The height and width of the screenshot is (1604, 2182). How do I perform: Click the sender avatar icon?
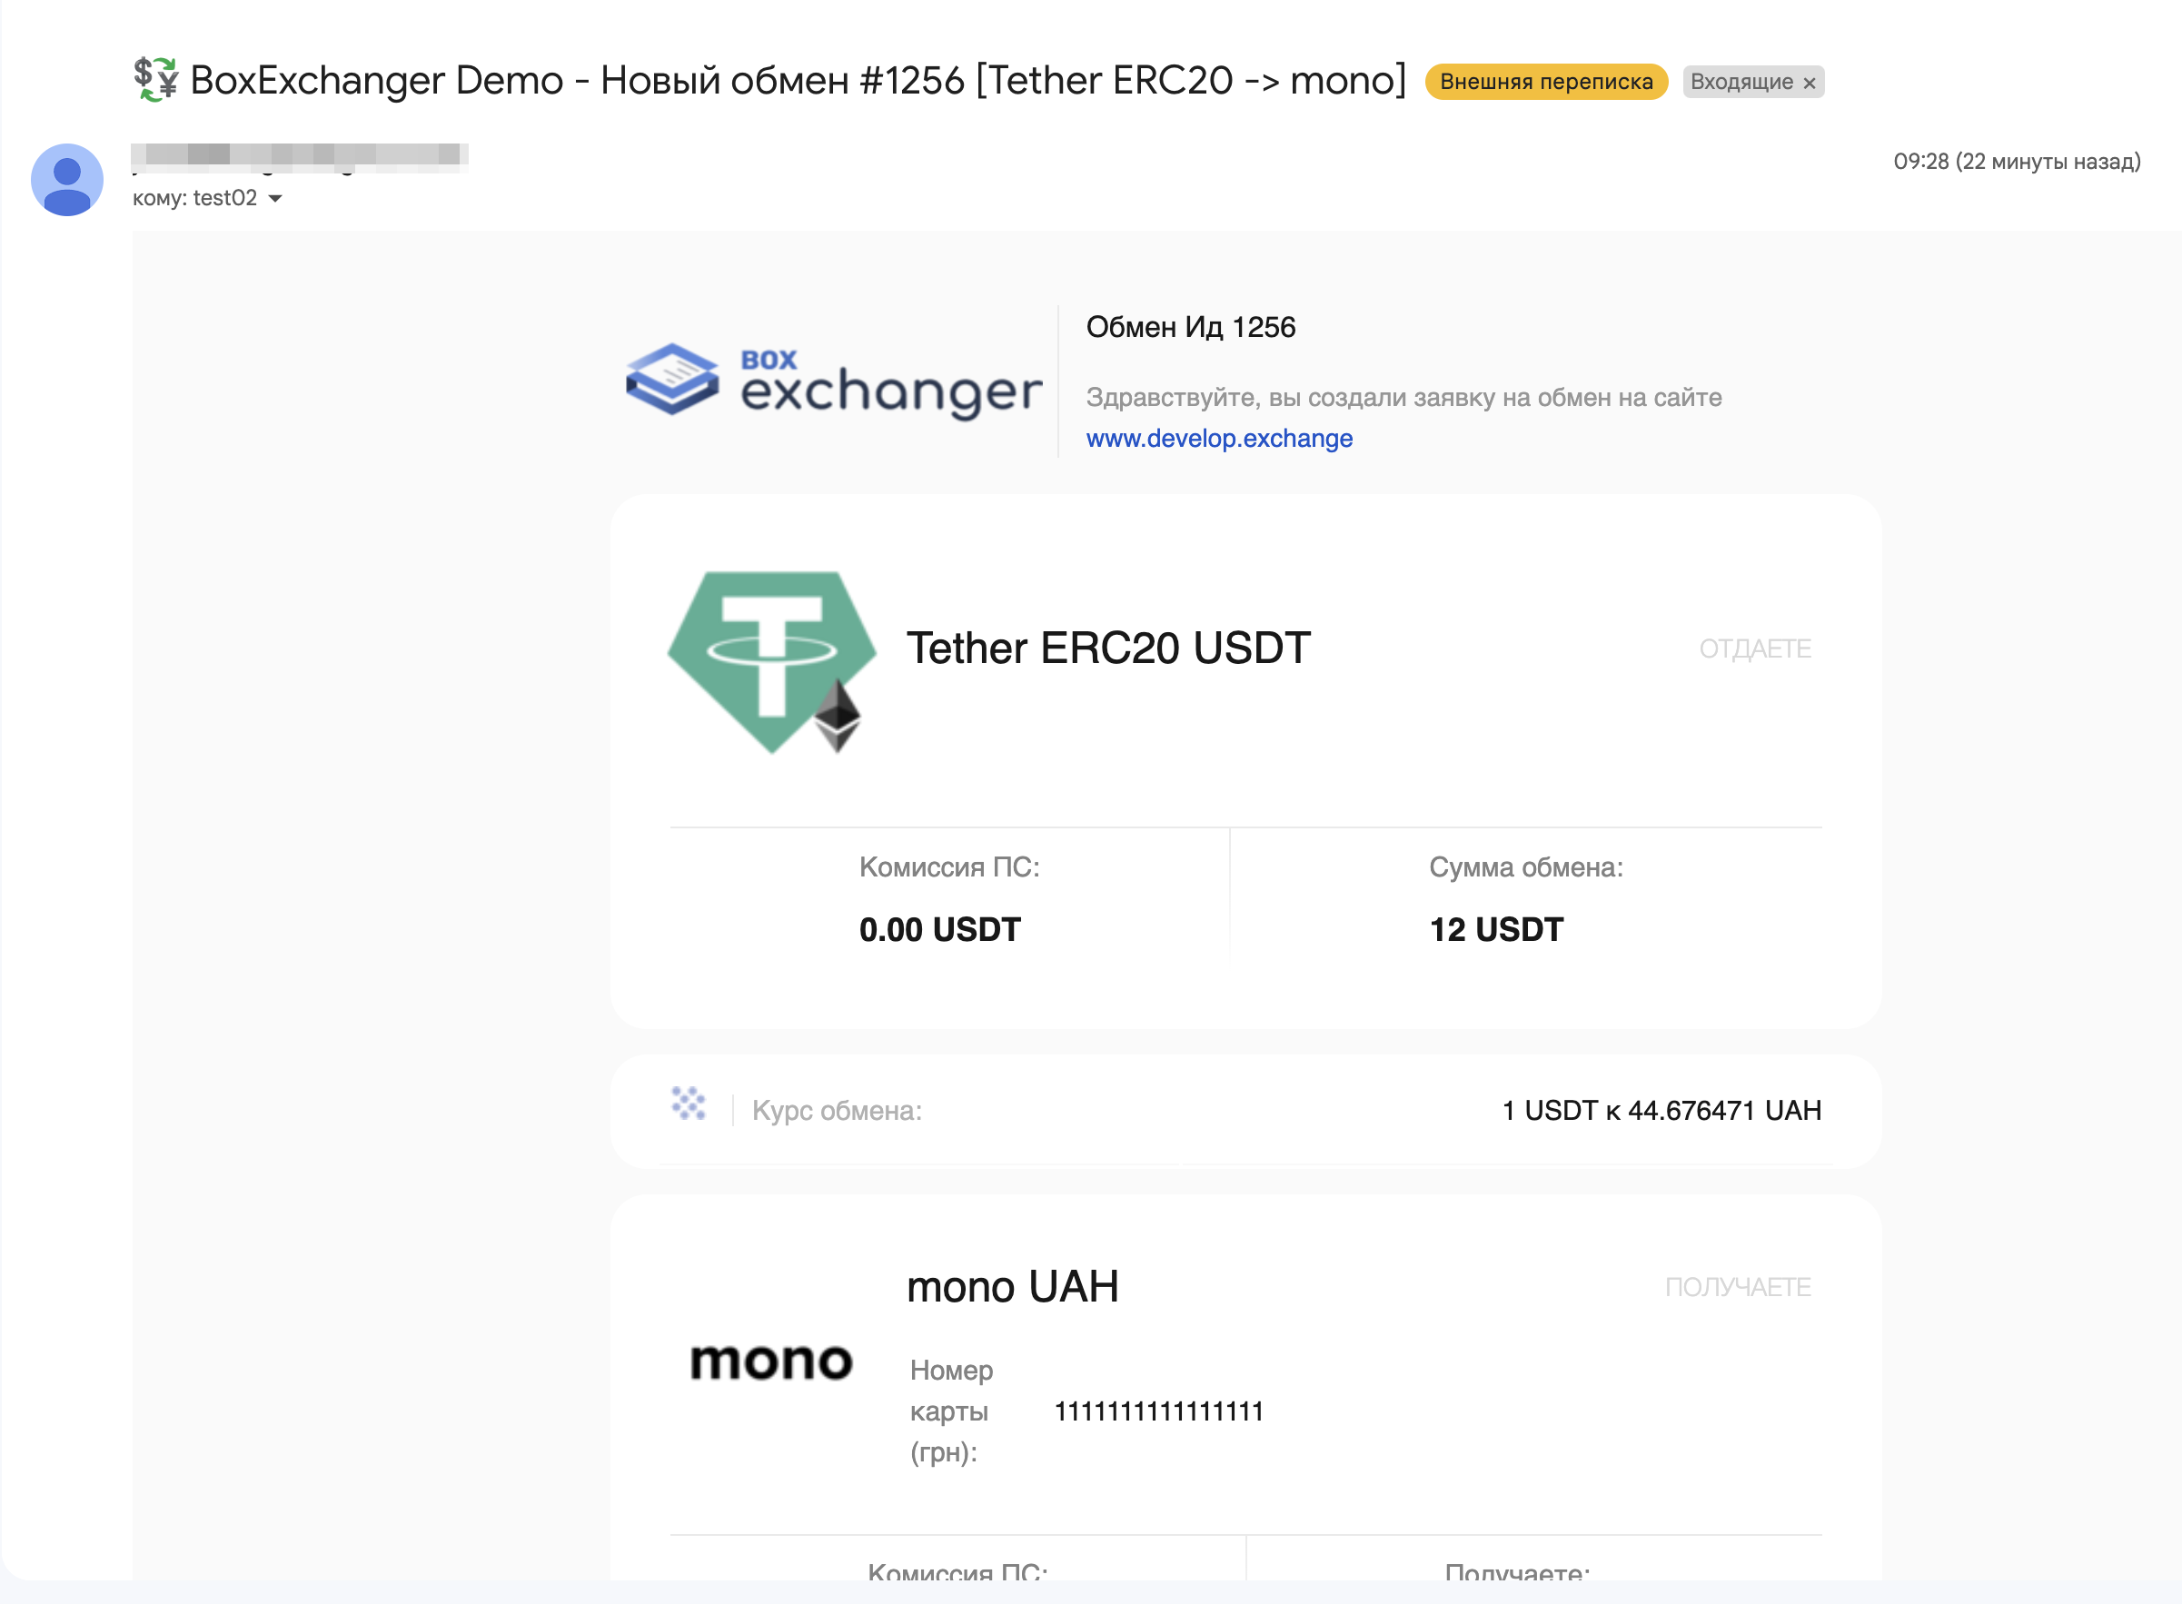point(67,180)
